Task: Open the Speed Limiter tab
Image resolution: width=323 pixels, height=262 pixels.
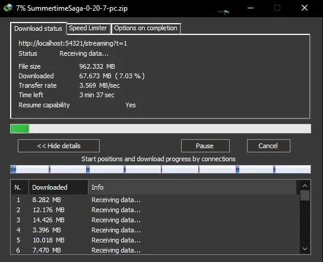Action: click(x=88, y=28)
